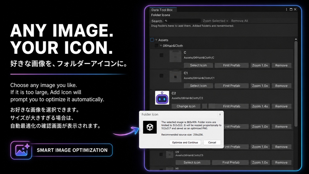Collapse the Assets tree arrow
This screenshot has width=309, height=174.
[156, 40]
